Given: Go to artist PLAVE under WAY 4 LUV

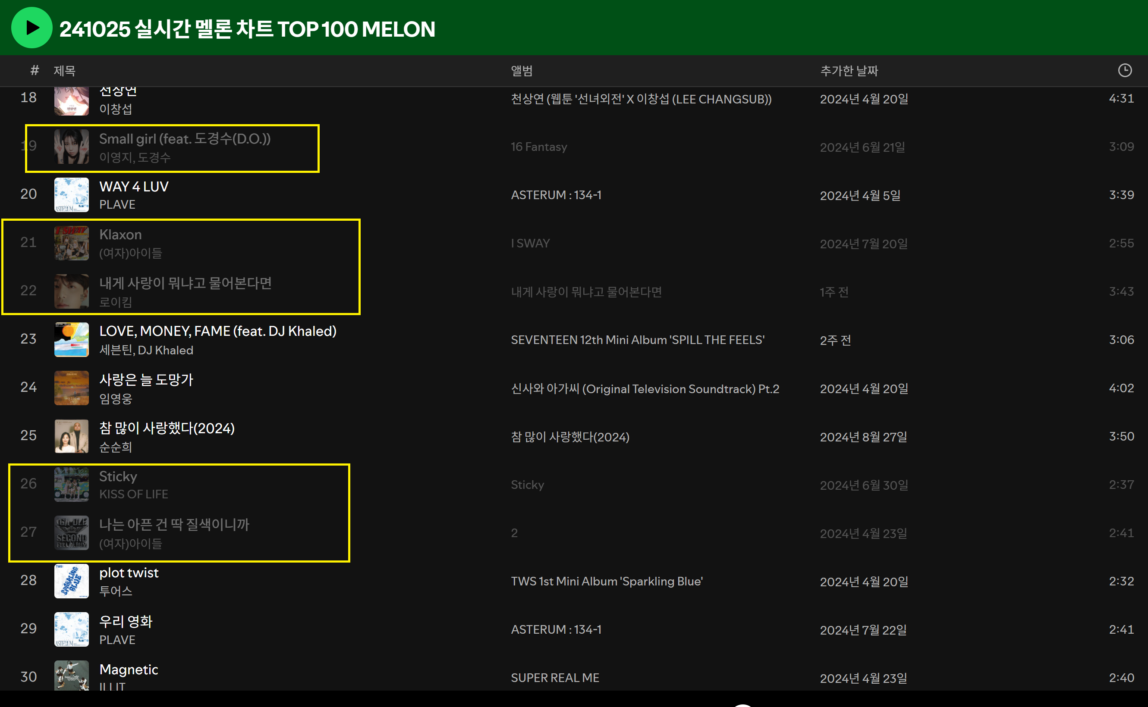Looking at the screenshot, I should click(x=117, y=205).
